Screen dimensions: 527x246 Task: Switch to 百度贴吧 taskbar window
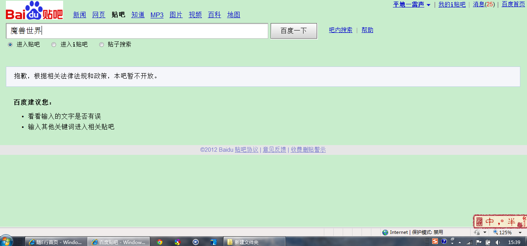coord(118,242)
